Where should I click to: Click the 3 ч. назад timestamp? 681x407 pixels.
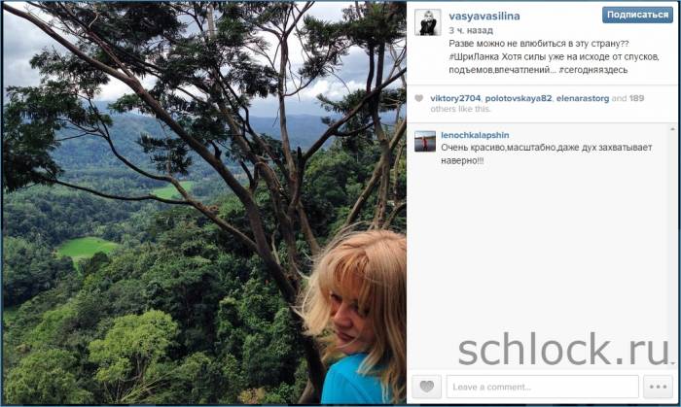tap(471, 30)
